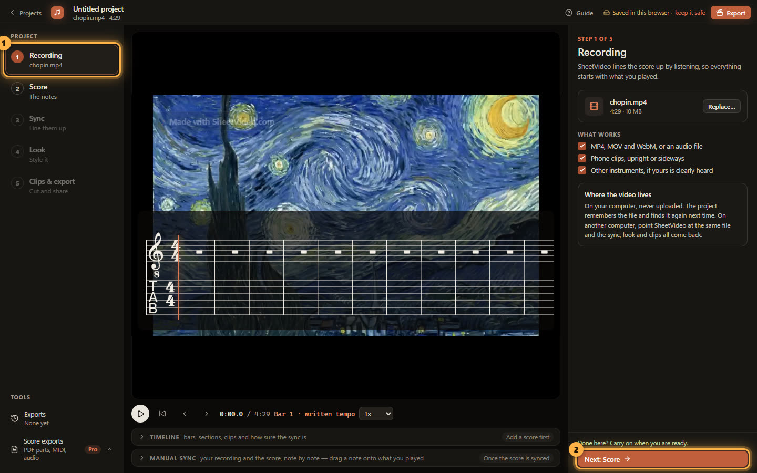Image resolution: width=757 pixels, height=473 pixels.
Task: Click the film file icon beside chopin.mp4
Action: tap(594, 106)
